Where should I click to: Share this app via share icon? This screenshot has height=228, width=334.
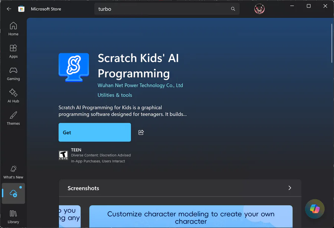pyautogui.click(x=141, y=133)
